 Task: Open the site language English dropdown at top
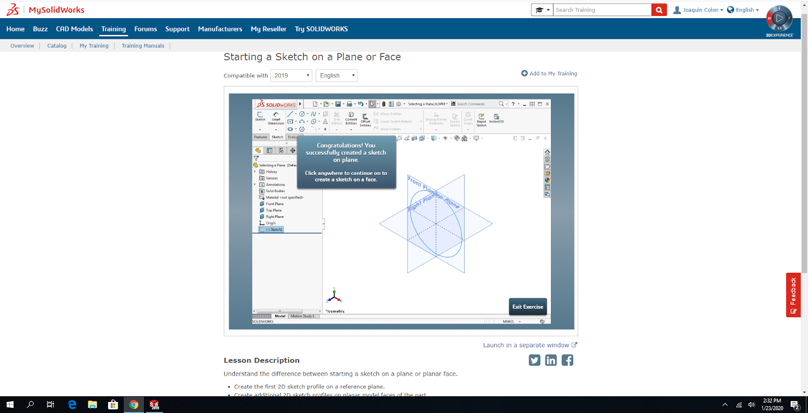tap(743, 10)
